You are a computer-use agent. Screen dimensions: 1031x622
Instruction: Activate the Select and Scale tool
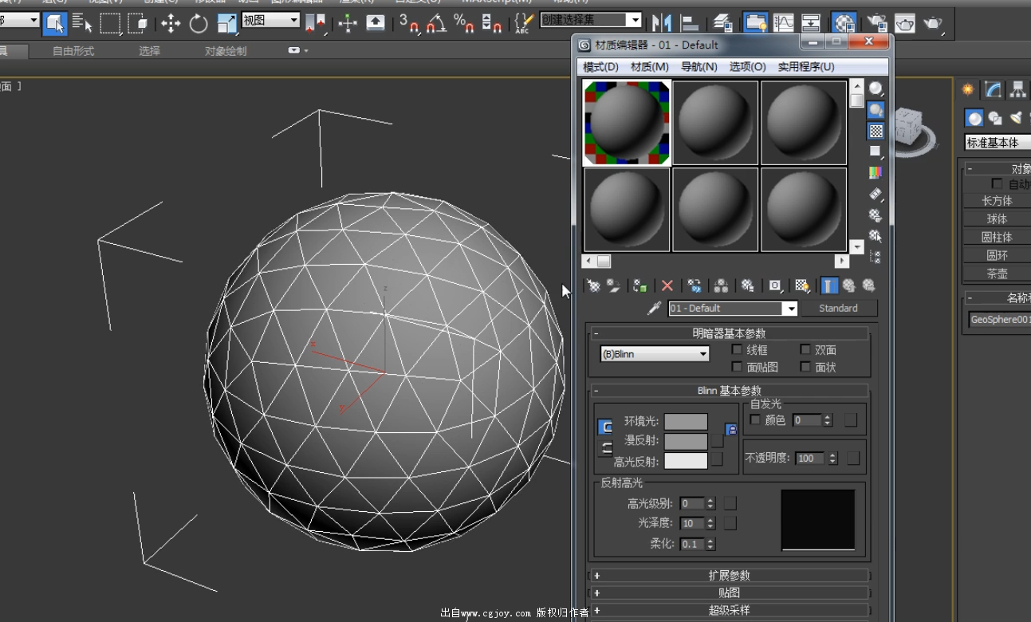(227, 23)
